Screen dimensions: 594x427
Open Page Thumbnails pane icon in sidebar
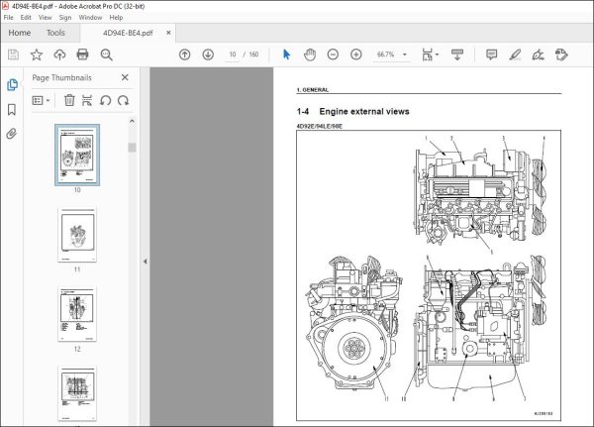(x=12, y=84)
